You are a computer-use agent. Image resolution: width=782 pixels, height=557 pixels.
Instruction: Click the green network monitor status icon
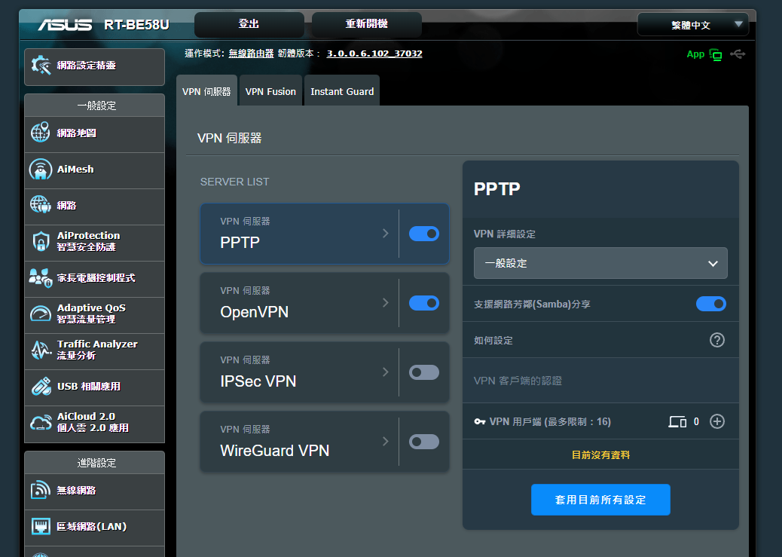[716, 55]
